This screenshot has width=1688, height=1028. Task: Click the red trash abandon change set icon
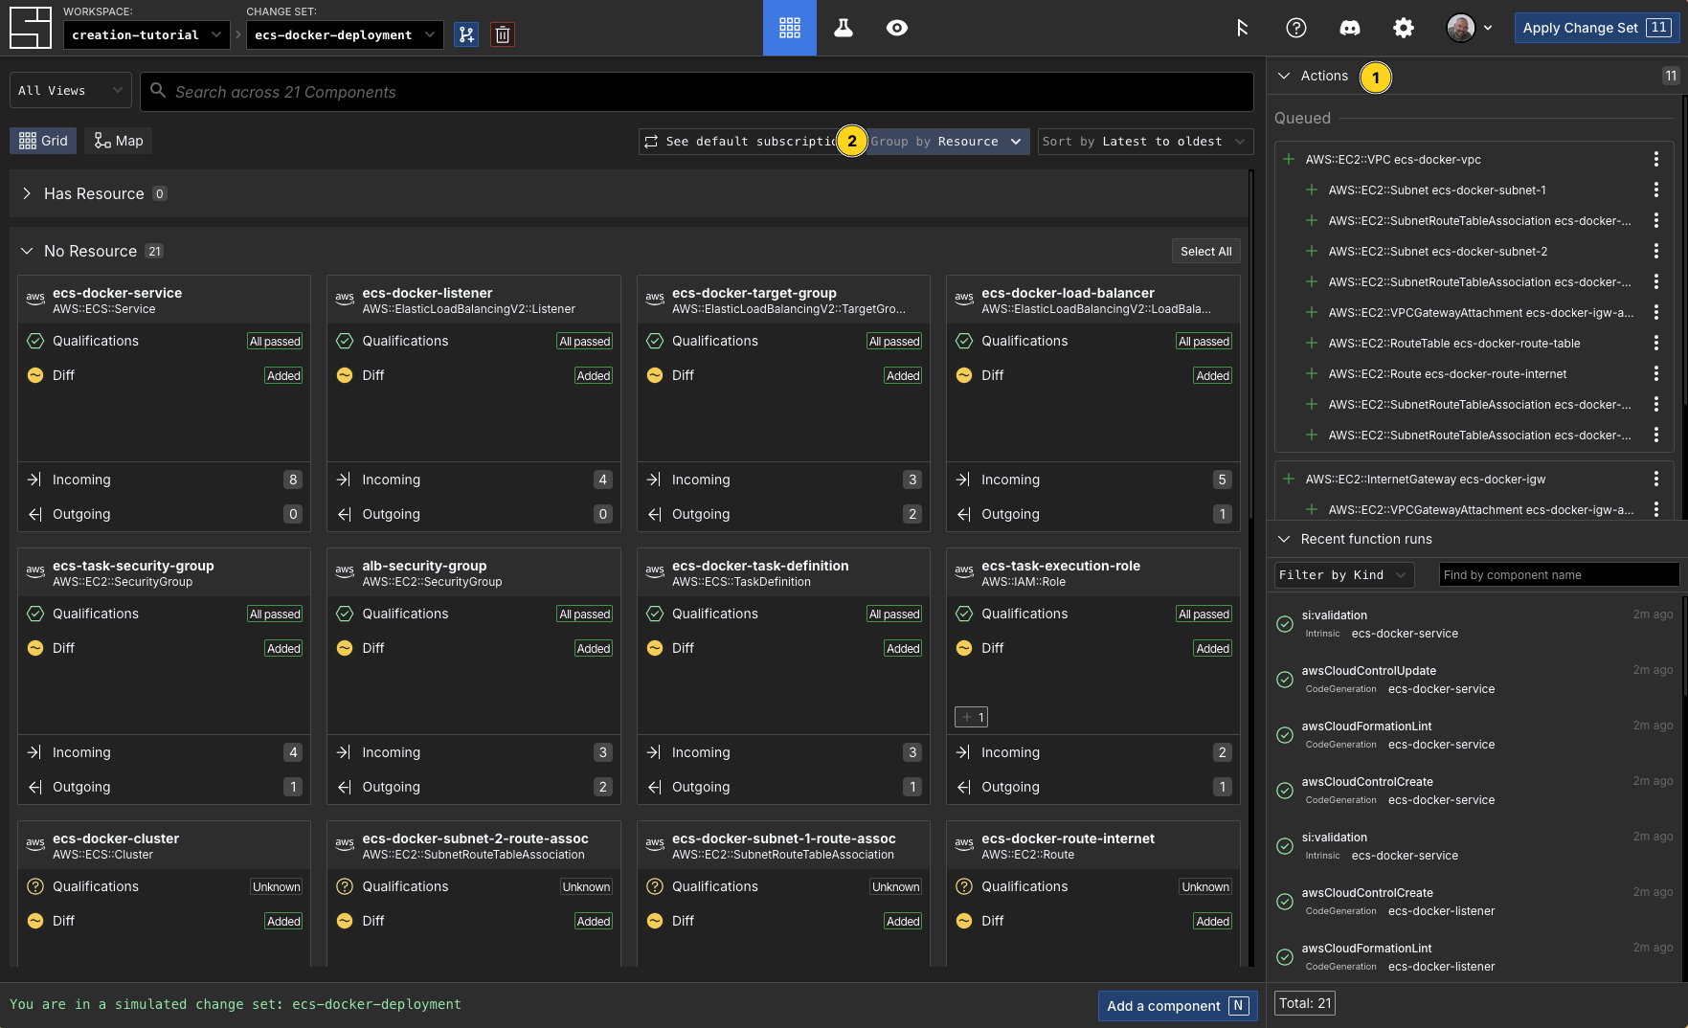(502, 35)
